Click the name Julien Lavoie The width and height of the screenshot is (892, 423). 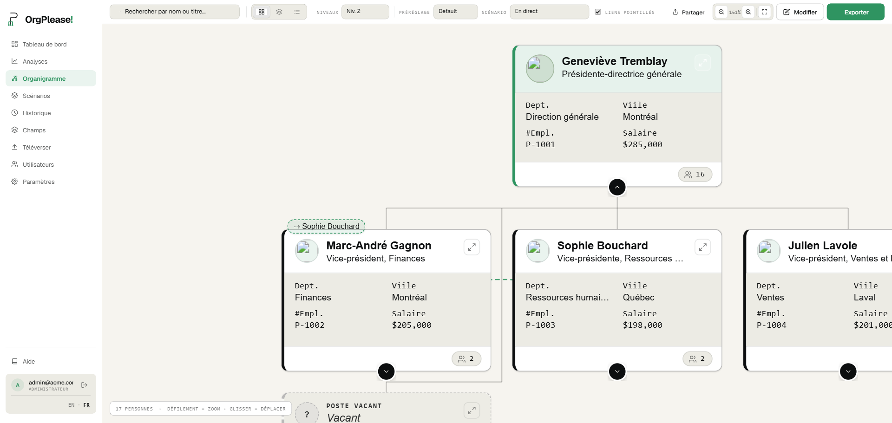[x=822, y=246]
